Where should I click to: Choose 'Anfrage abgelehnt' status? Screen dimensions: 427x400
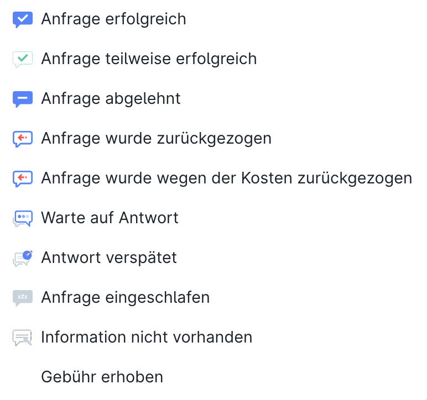(111, 99)
